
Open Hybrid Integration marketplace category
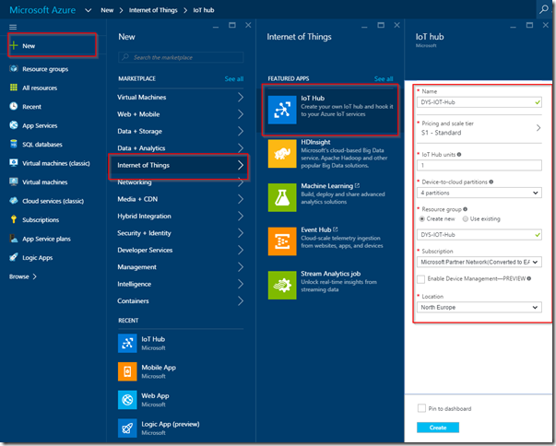click(181, 217)
